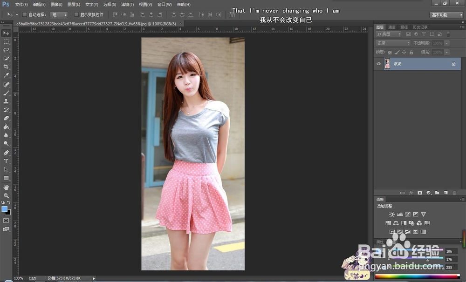
Task: Open the Layers panel flyout menu
Action: (461, 27)
